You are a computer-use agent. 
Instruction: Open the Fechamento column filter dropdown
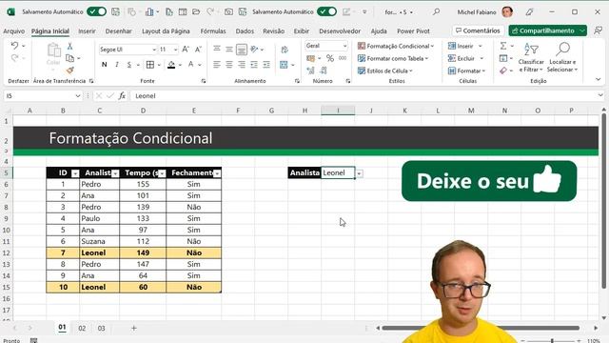click(217, 173)
